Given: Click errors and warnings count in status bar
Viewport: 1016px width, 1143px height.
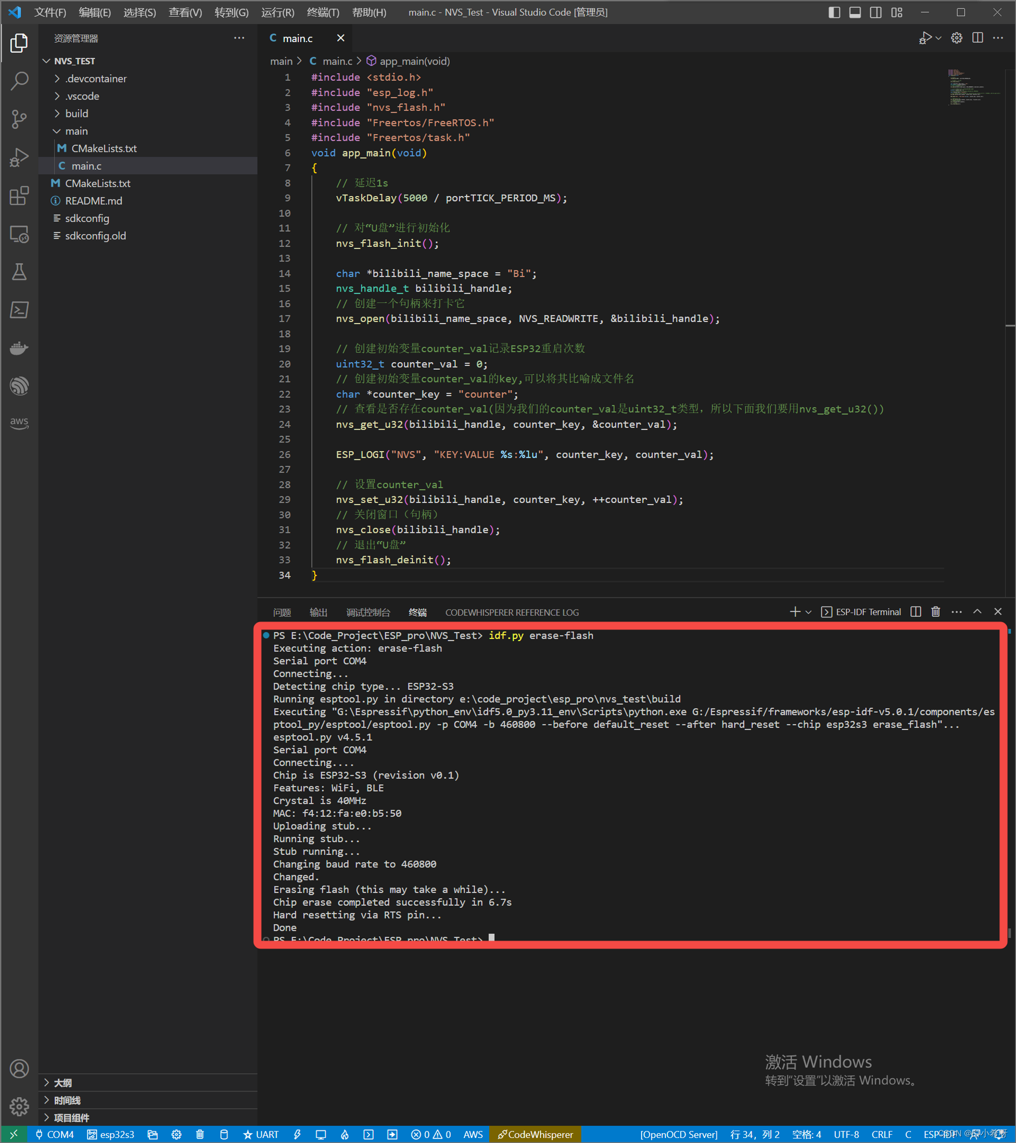Looking at the screenshot, I should click(431, 1134).
